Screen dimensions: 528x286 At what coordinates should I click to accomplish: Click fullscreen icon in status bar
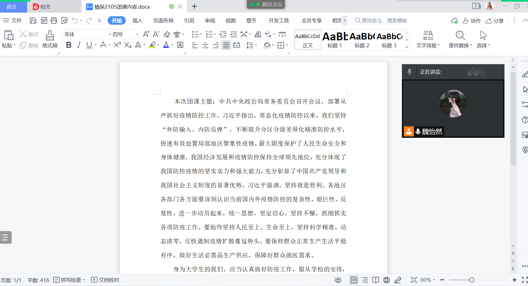pyautogui.click(x=525, y=280)
